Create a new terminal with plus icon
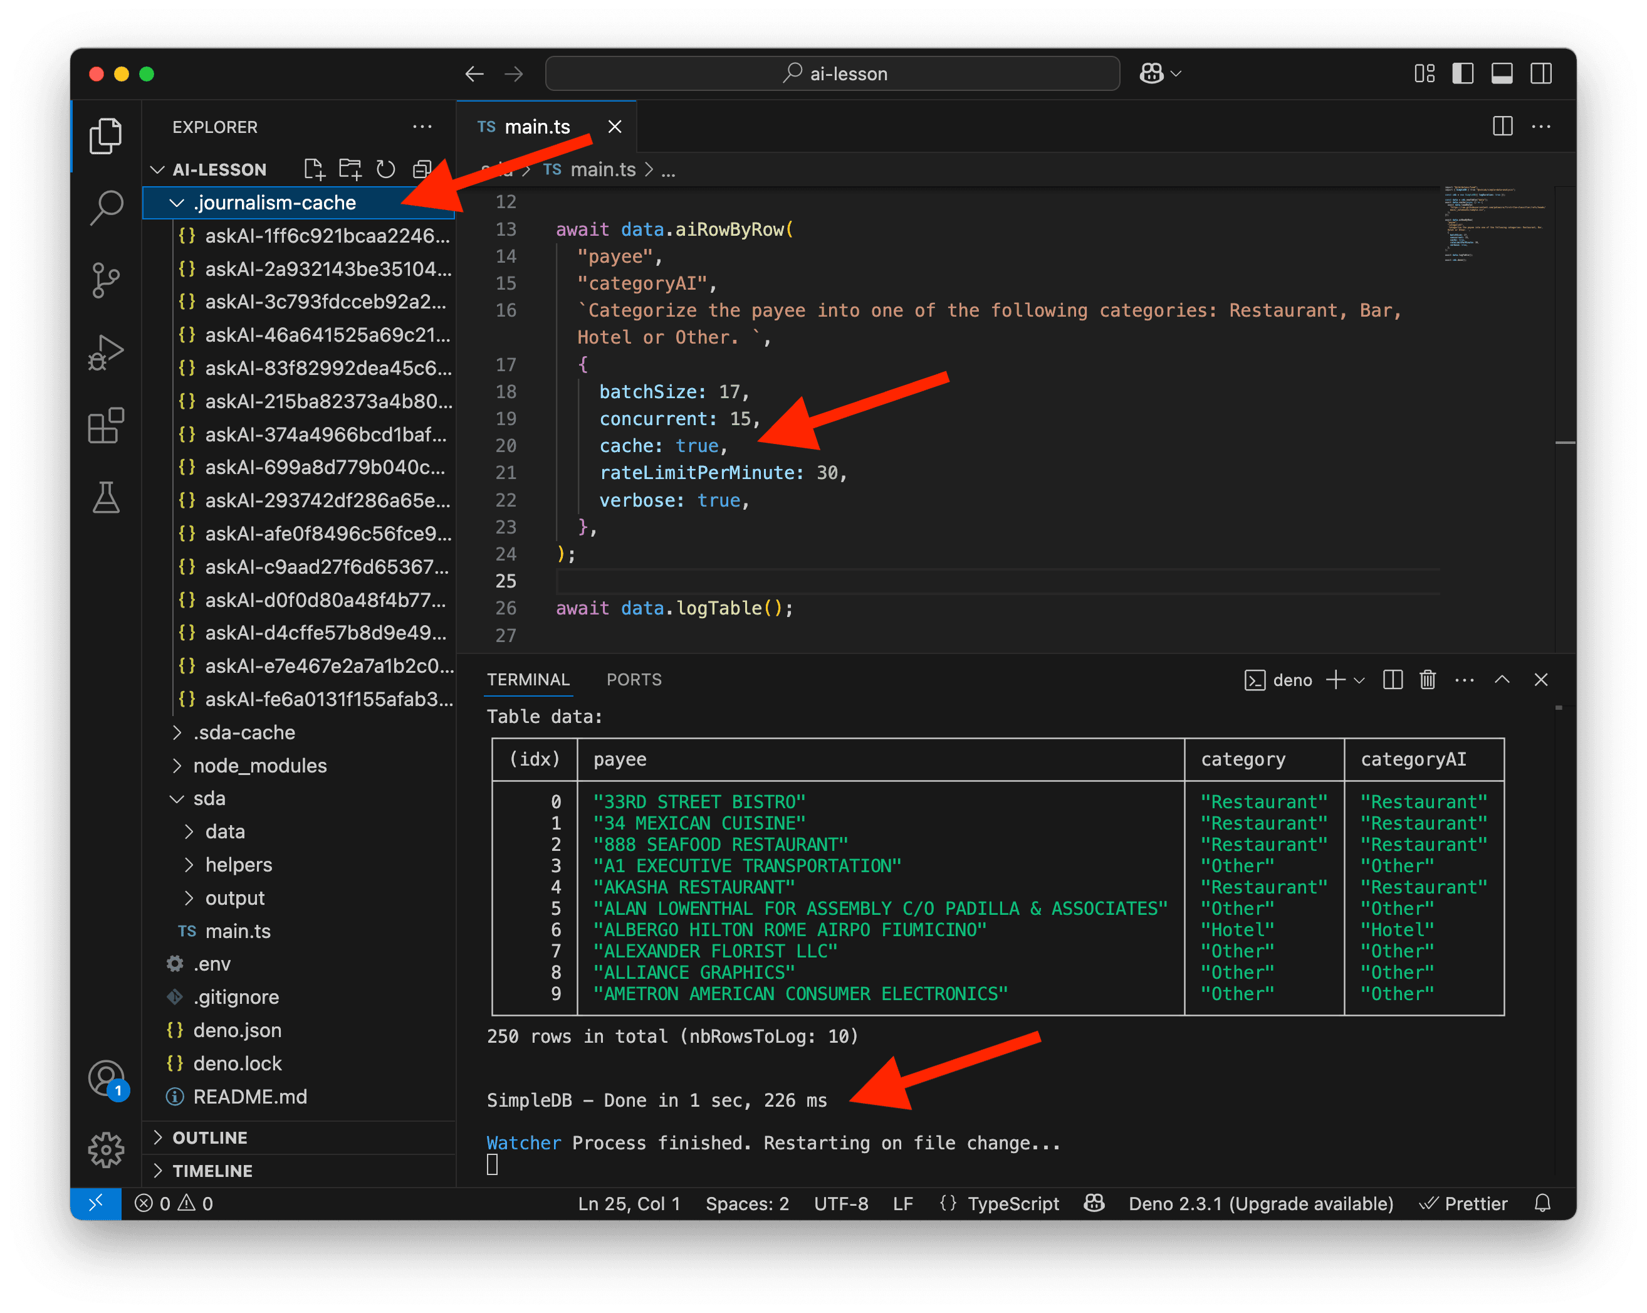Viewport: 1647px width, 1313px height. [1336, 680]
